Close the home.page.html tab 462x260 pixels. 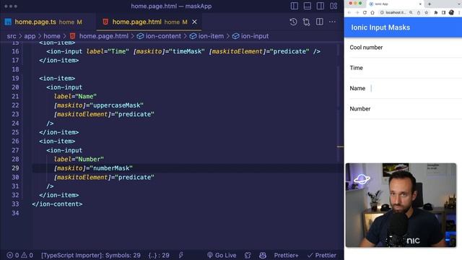(x=194, y=22)
